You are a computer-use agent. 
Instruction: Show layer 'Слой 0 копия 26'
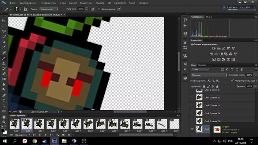(192, 98)
